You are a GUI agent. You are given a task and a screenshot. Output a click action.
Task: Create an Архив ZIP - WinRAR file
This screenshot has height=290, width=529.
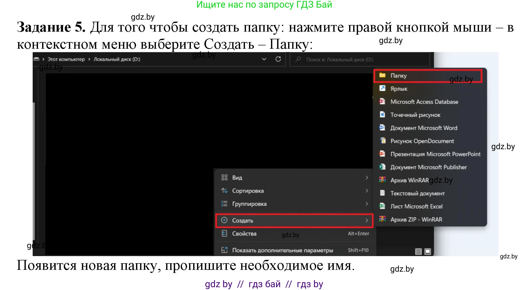(416, 219)
